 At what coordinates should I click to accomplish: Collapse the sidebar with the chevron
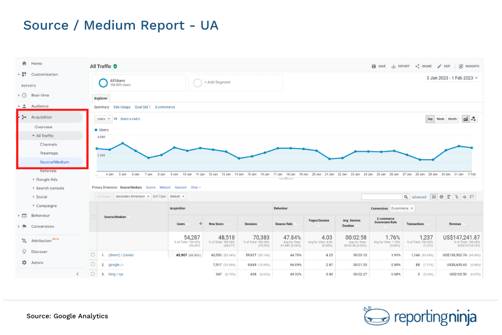78,274
